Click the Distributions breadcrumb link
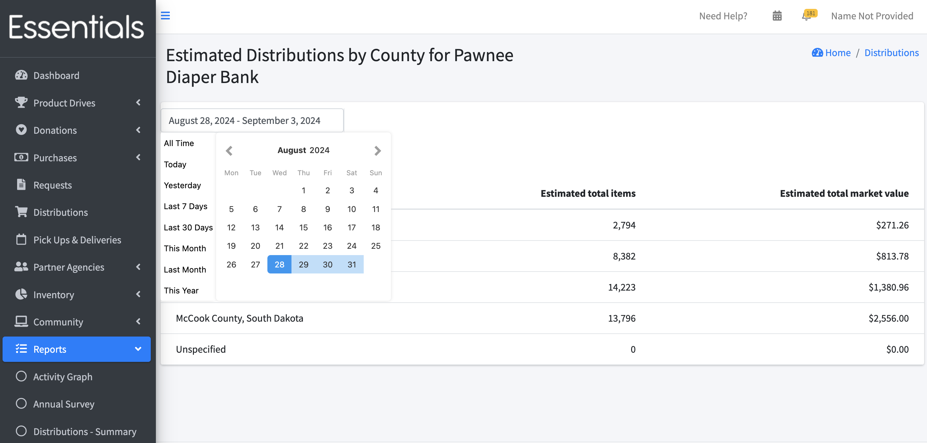 [x=892, y=53]
